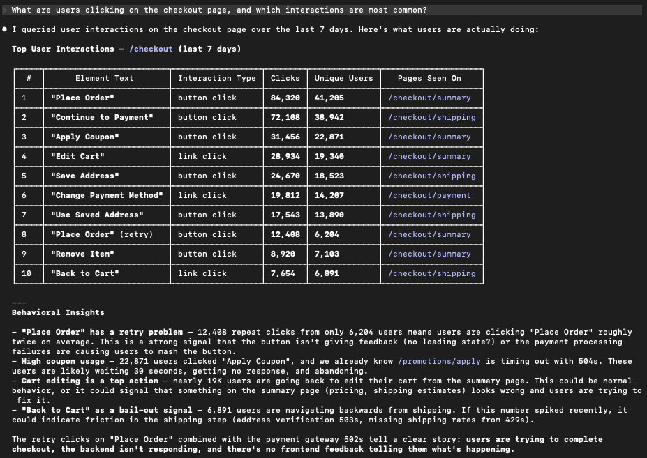
Task: Select the "Place Order" (retry) element cell
Action: (x=101, y=234)
